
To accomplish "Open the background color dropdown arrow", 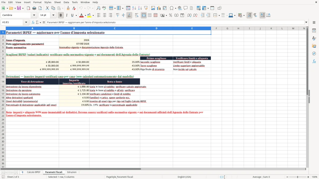I will (x=93, y=15).
